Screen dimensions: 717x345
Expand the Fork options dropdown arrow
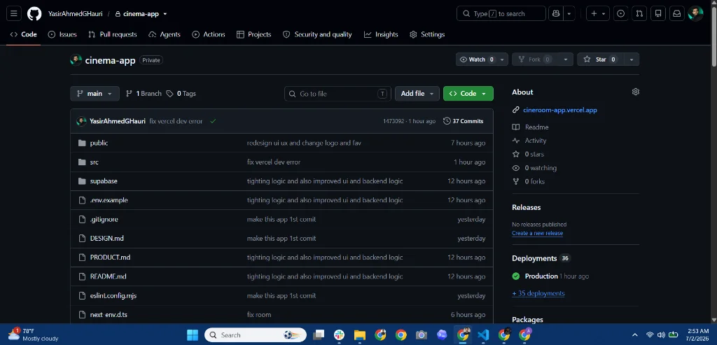566,59
